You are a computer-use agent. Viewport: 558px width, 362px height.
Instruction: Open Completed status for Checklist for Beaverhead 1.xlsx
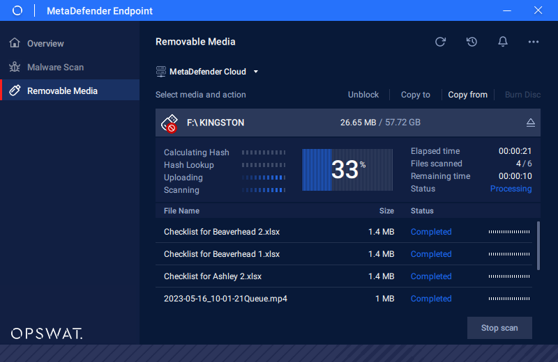click(431, 254)
